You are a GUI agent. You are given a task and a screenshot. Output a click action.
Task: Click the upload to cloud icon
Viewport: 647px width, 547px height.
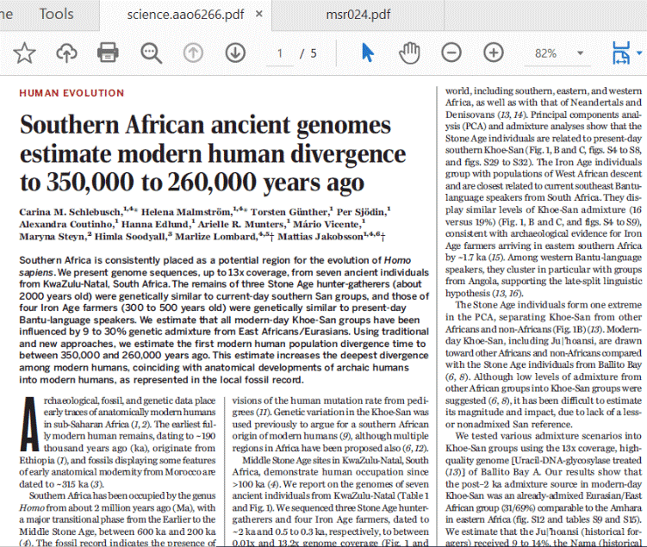(x=66, y=53)
